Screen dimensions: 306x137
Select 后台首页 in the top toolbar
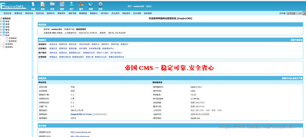(x=115, y=13)
